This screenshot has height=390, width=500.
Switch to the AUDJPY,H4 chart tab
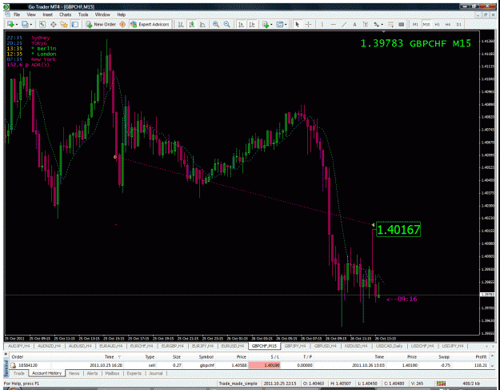(18, 346)
